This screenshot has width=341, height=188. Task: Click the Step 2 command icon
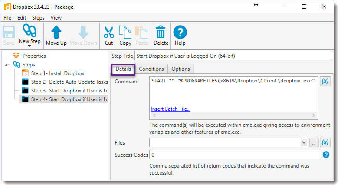pos(25,82)
